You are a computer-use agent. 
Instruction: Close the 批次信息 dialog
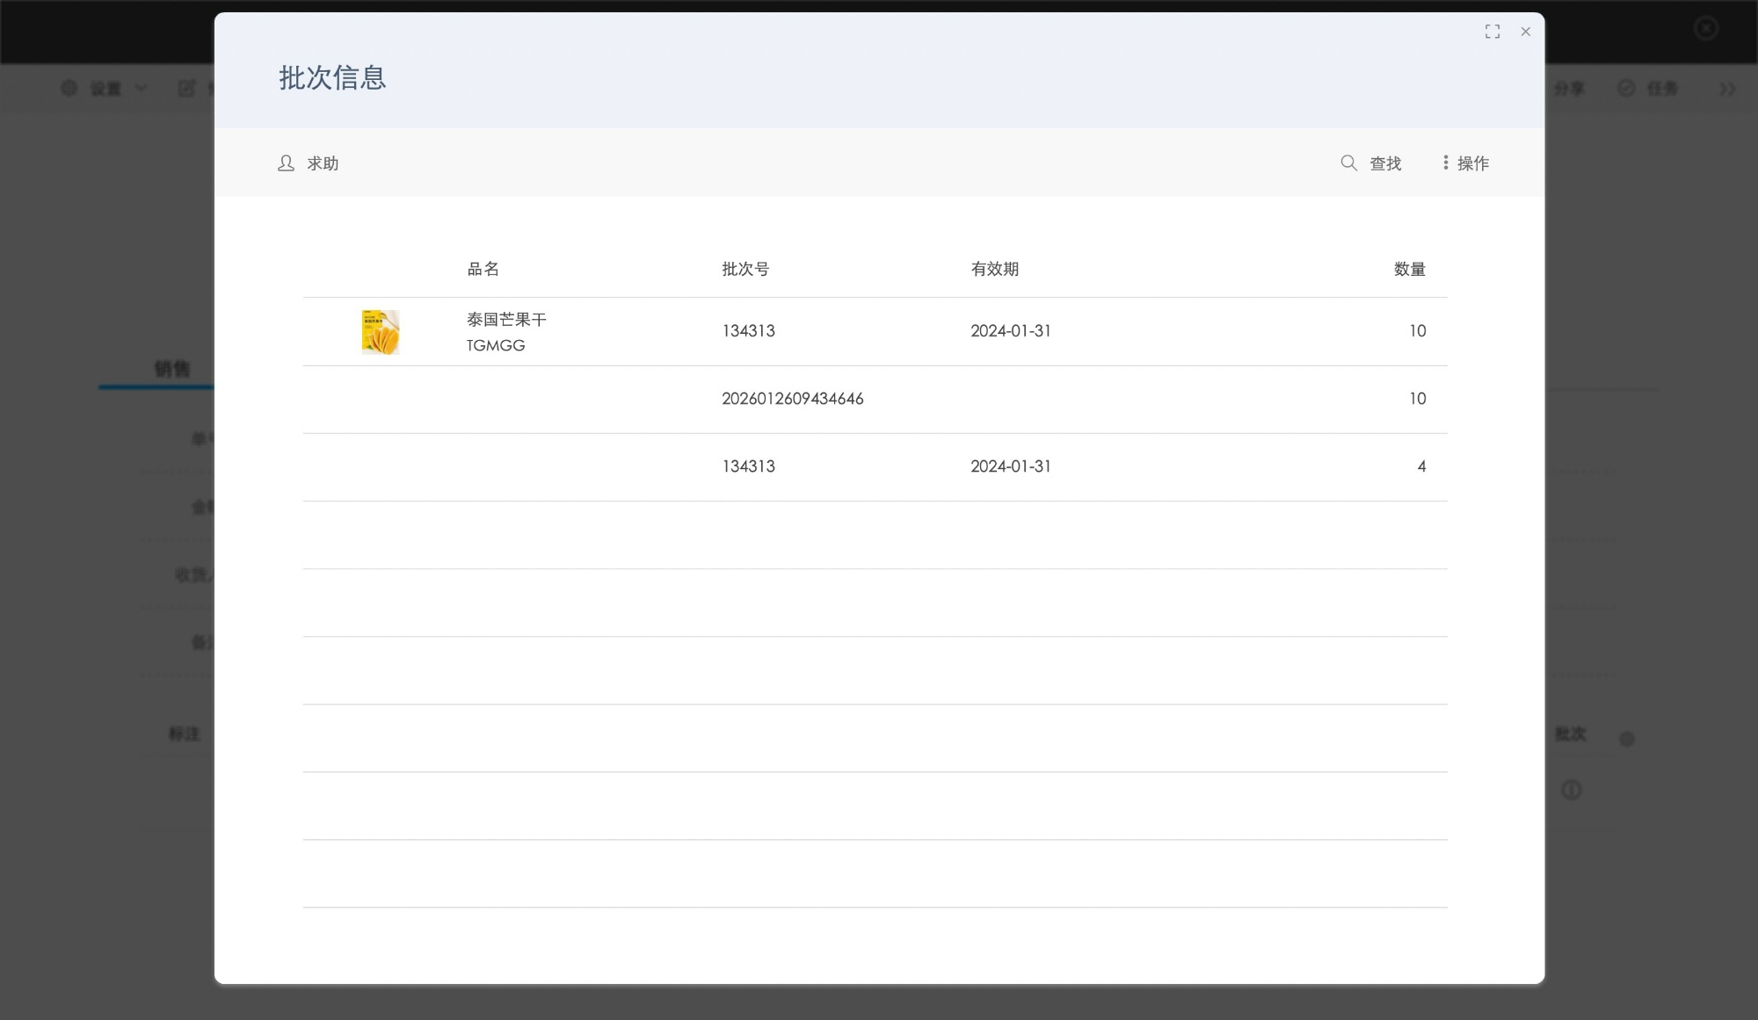pos(1525,32)
